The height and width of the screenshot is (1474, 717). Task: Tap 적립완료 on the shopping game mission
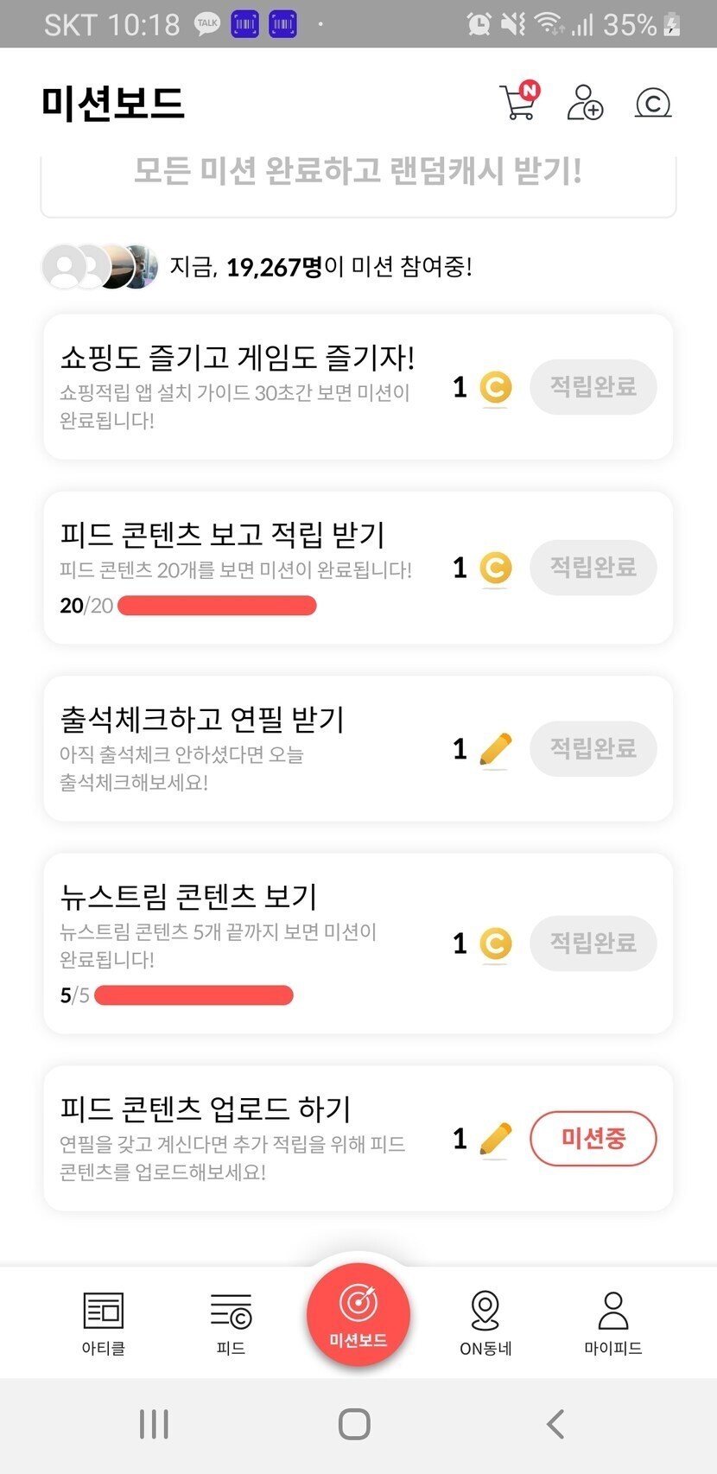click(x=593, y=386)
